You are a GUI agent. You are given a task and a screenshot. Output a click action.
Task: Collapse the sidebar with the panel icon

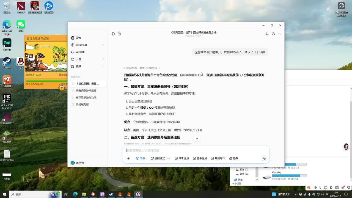(x=113, y=34)
